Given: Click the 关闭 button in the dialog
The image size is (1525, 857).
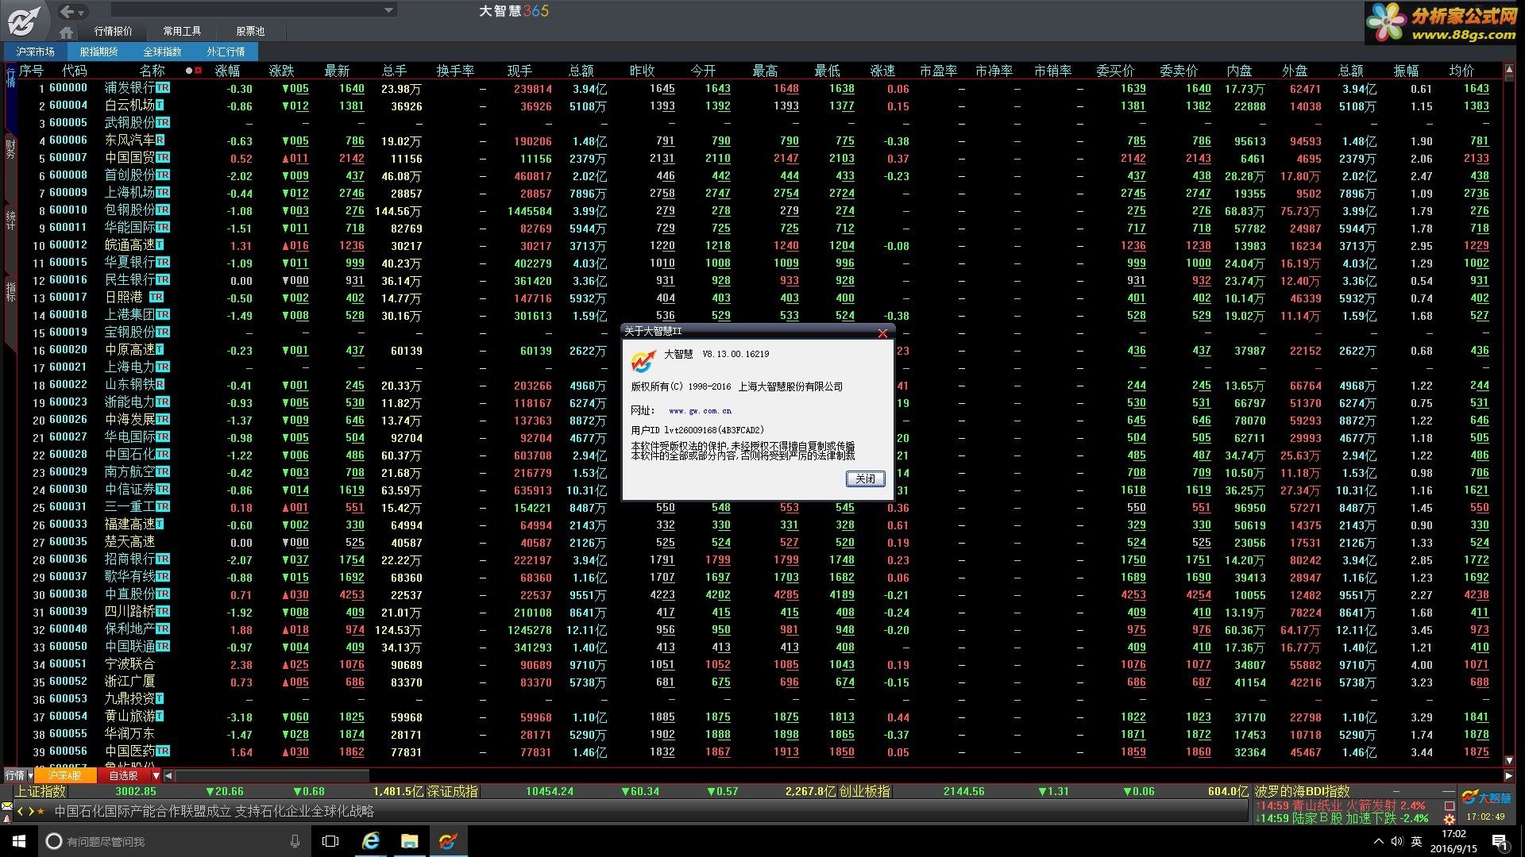Looking at the screenshot, I should tap(865, 478).
